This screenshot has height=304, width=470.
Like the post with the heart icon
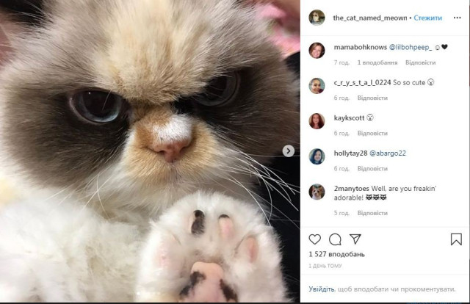pyautogui.click(x=315, y=239)
